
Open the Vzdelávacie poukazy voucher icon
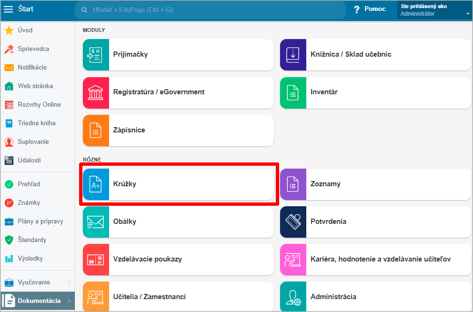(96, 259)
